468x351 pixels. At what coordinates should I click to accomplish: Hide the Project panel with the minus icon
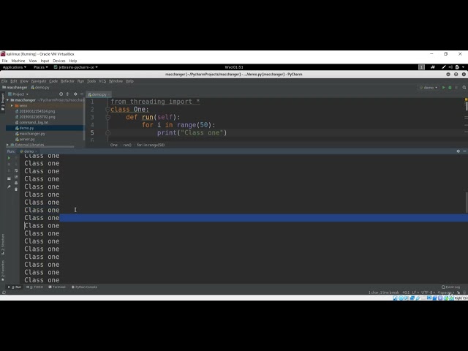tap(82, 94)
